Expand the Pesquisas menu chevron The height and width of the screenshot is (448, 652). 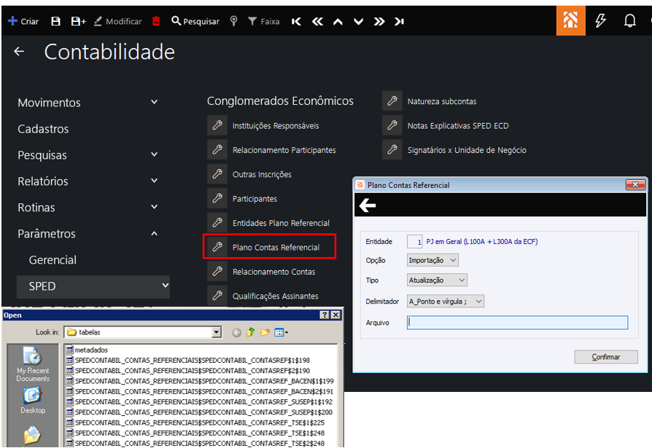155,154
